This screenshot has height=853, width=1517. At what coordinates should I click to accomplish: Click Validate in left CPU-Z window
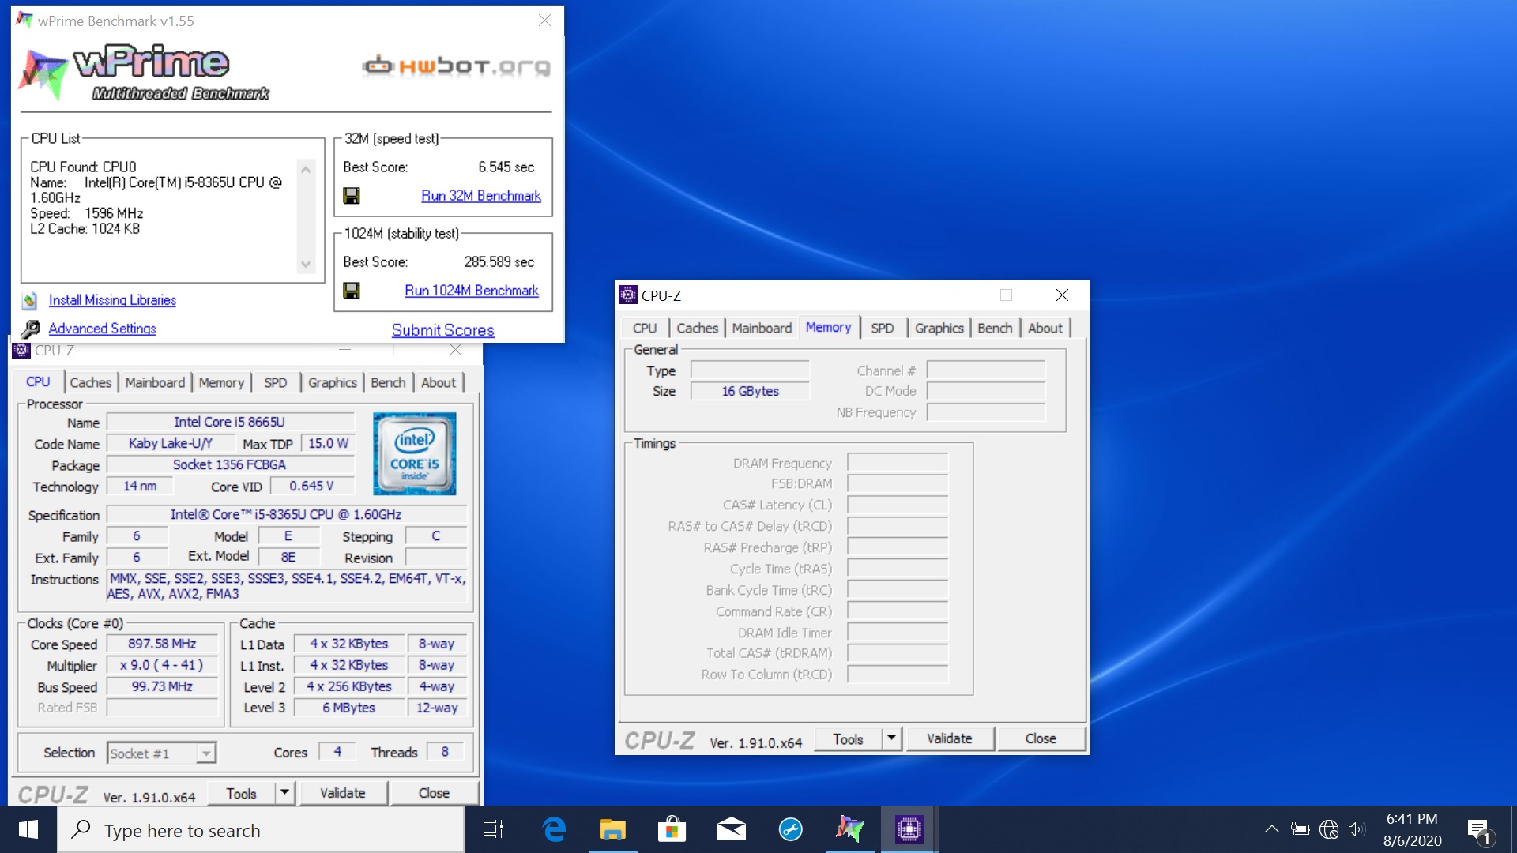click(x=342, y=793)
